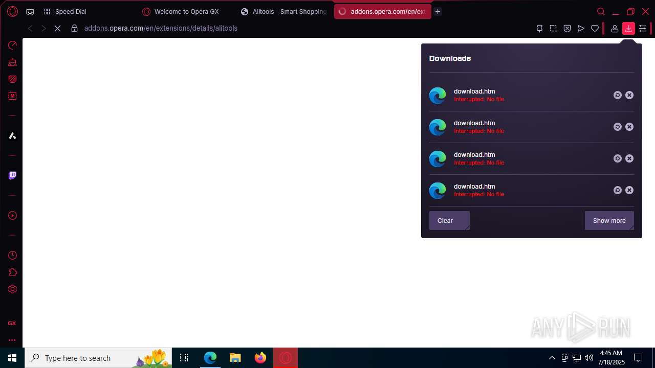Viewport: 655px width, 368px height.
Task: Bookmark page with the heart icon
Action: tap(595, 29)
